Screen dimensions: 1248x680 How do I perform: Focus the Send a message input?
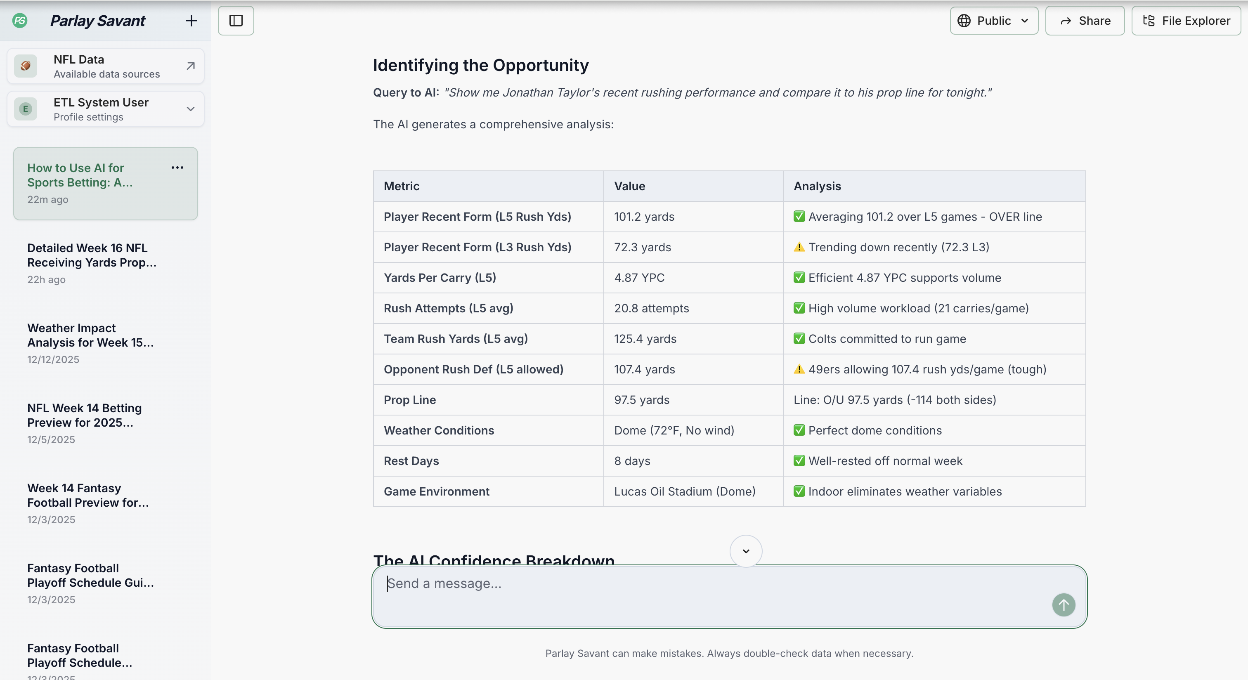click(x=717, y=596)
